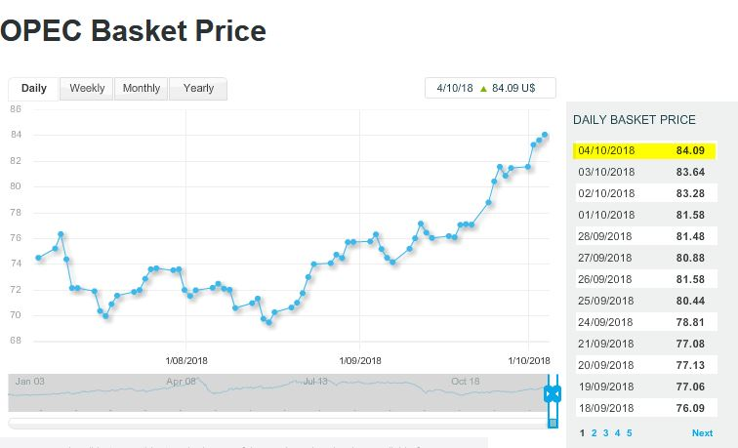Click the Jan 03 label in range navigator
Screen dimensions: 738x448
click(30, 382)
